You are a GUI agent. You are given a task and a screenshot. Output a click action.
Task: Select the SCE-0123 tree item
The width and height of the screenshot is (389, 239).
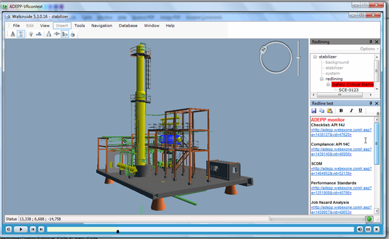click(x=348, y=90)
